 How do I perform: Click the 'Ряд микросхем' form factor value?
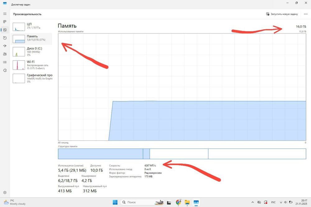[x=153, y=173]
